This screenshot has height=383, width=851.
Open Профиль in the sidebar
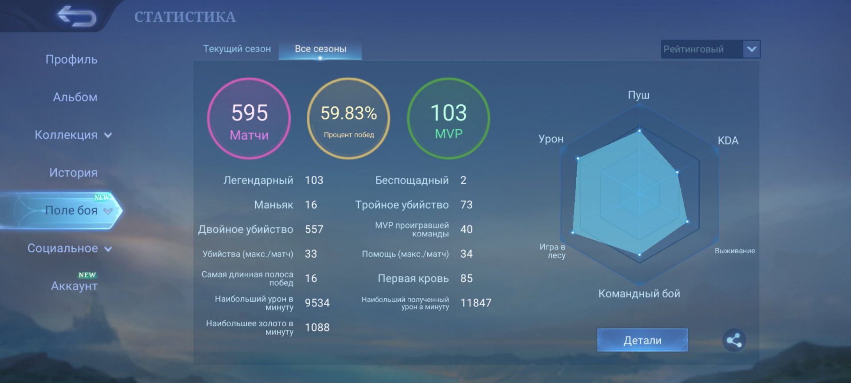coord(71,59)
